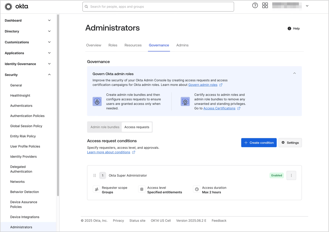Click the sidebar scrollbar
This screenshot has width=329, height=232.
pyautogui.click(x=58, y=105)
